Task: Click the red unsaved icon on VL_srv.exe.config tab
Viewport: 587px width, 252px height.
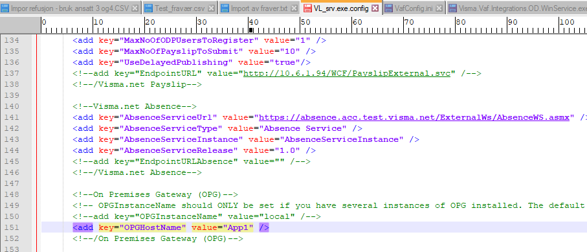Action: 307,8
